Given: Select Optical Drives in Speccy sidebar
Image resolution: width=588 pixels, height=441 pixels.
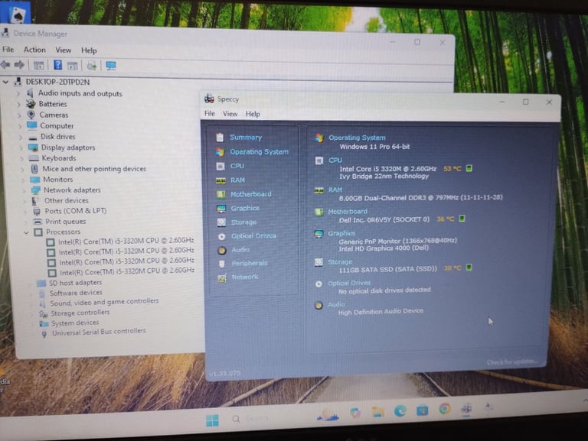Looking at the screenshot, I should coord(253,236).
